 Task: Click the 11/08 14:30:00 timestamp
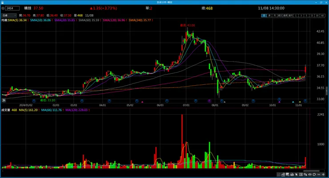(x=271, y=8)
